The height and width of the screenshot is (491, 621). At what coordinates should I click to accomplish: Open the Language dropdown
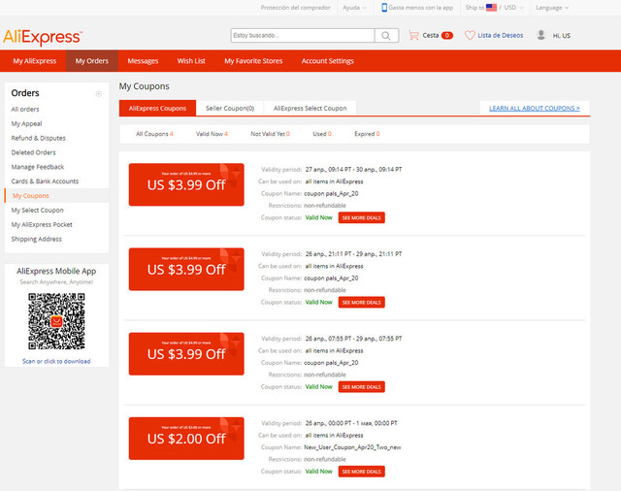coord(552,8)
